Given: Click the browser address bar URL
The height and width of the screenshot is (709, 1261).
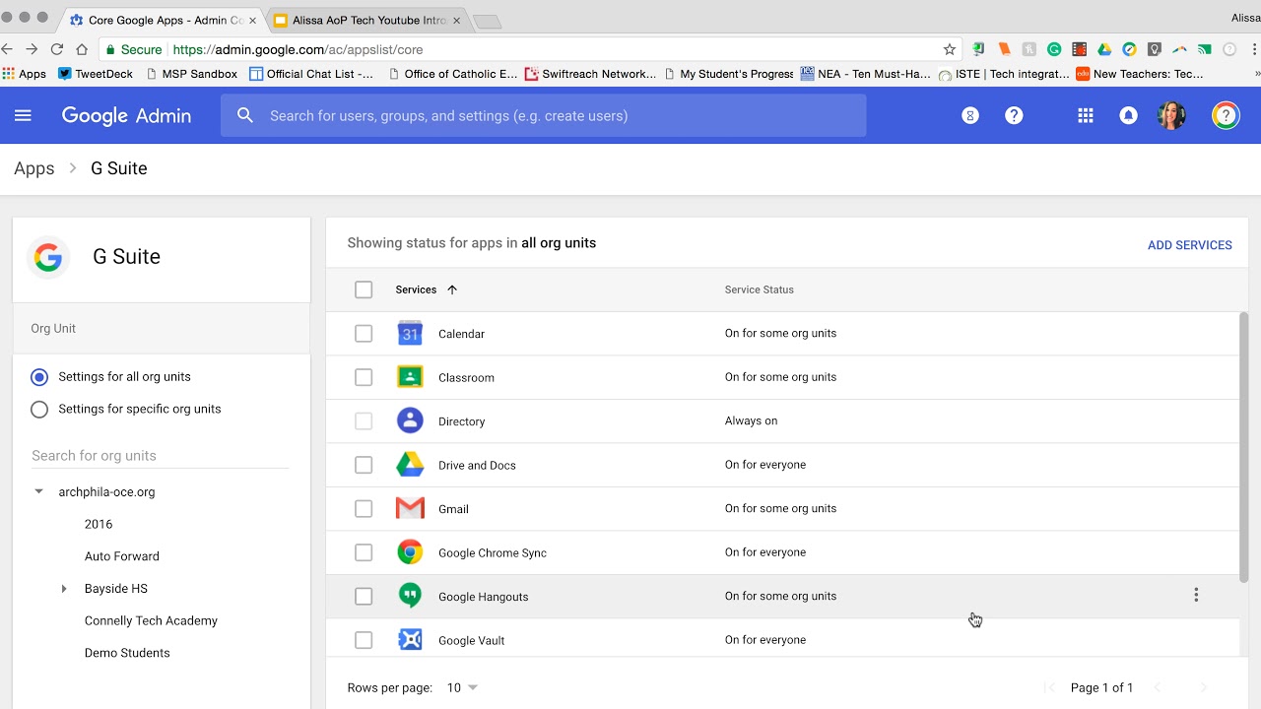Looking at the screenshot, I should pos(298,49).
